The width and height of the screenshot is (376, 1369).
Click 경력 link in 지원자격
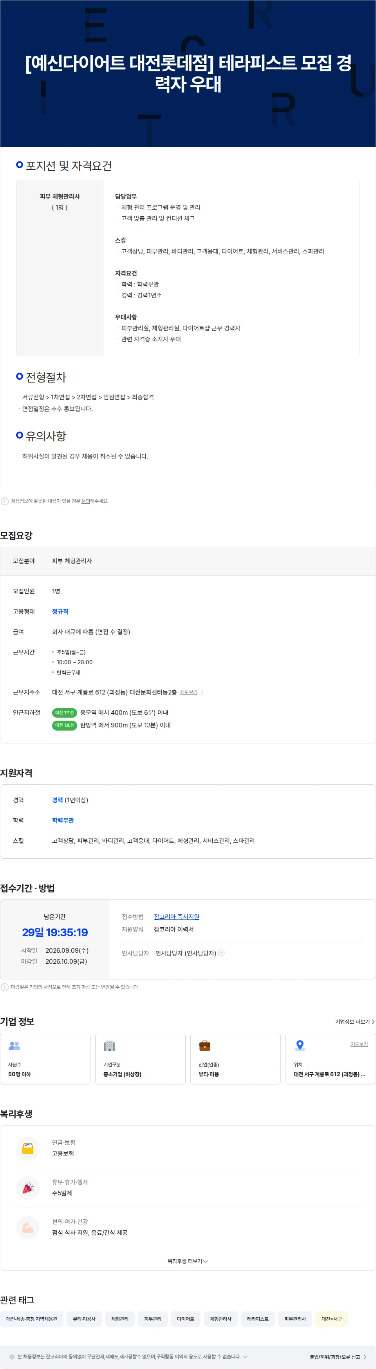(x=57, y=800)
